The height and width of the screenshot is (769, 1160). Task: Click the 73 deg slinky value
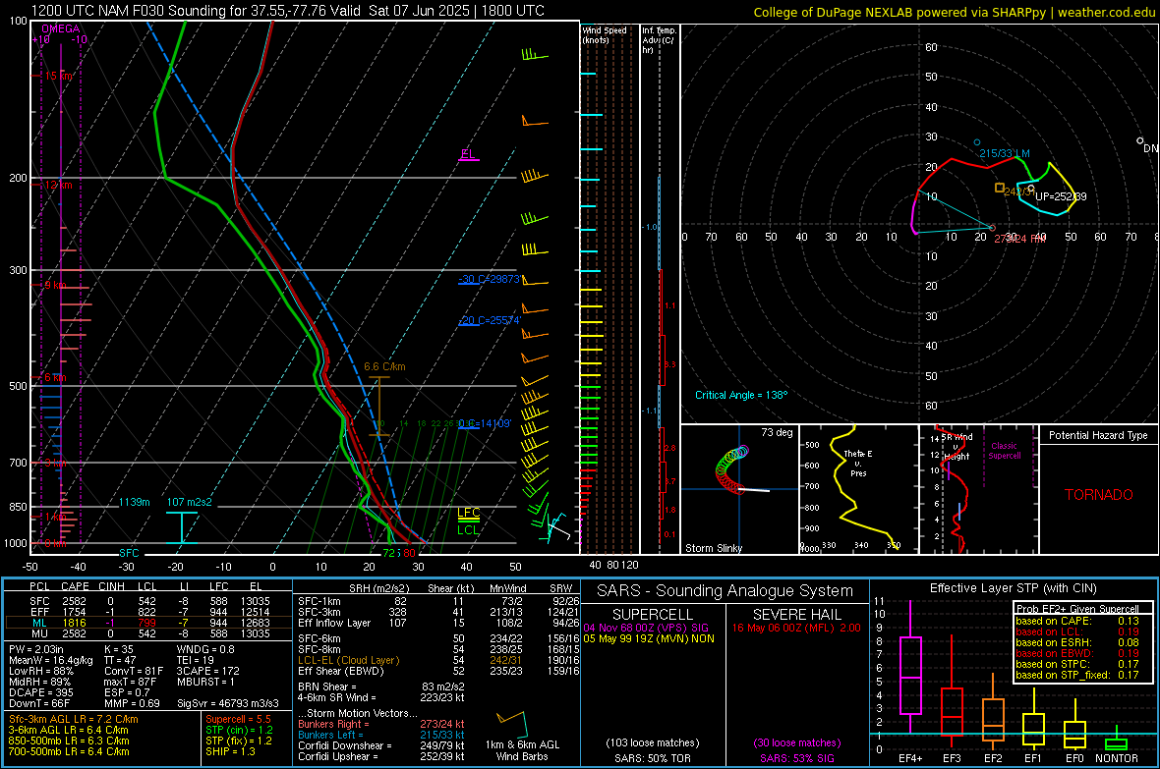click(x=777, y=432)
